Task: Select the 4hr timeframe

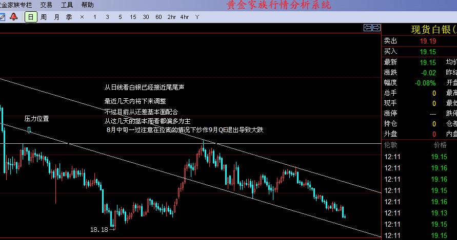Action: click(x=185, y=17)
